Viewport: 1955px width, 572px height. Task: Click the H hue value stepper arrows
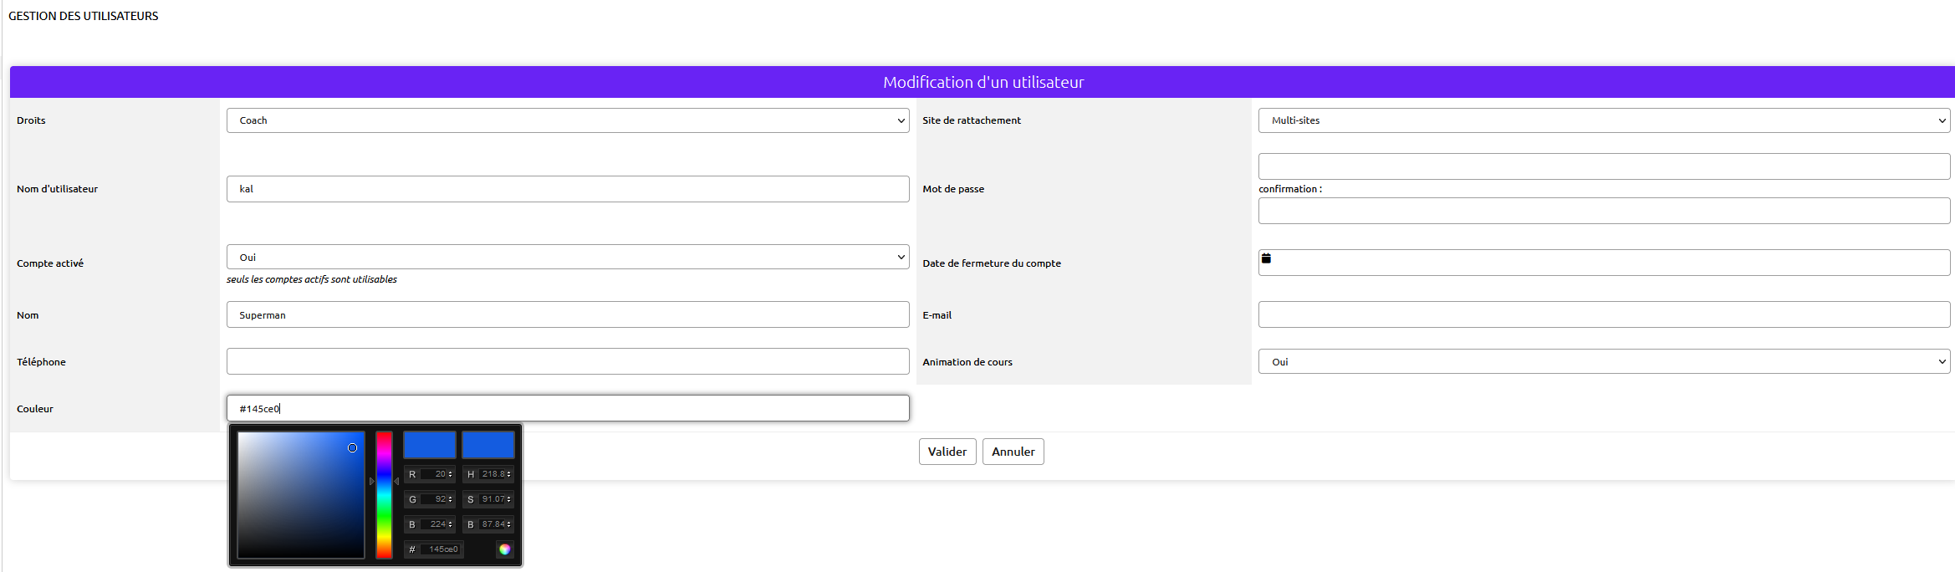pos(508,474)
